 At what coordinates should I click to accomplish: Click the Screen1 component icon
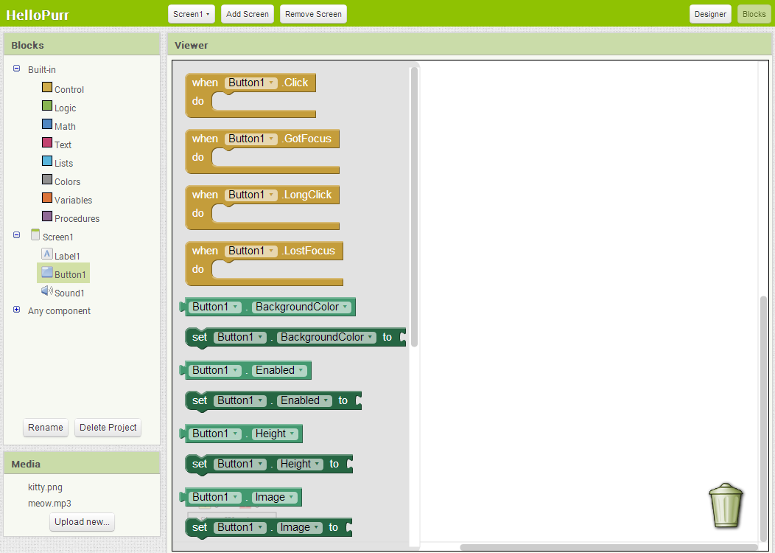coord(35,234)
